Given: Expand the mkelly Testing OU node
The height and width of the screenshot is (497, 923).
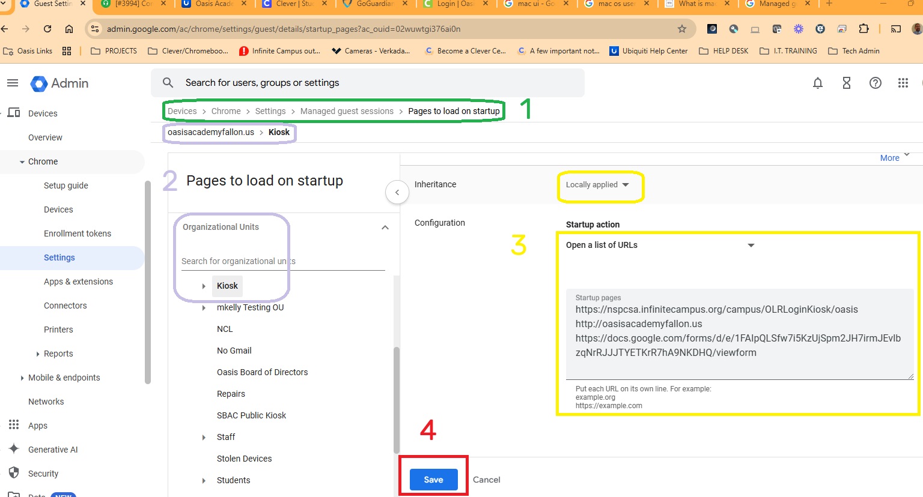Looking at the screenshot, I should click(x=204, y=308).
